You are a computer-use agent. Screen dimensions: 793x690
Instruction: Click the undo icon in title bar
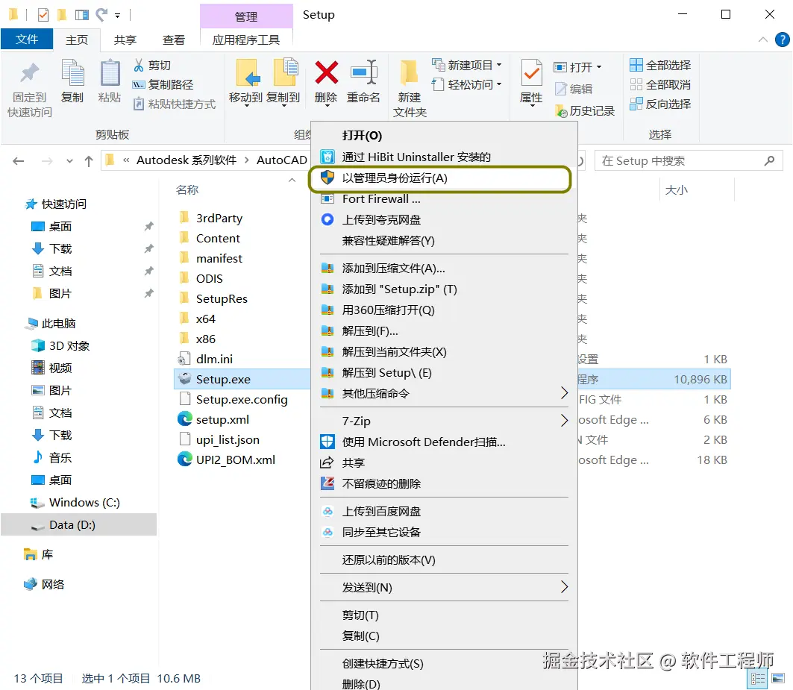coord(101,15)
